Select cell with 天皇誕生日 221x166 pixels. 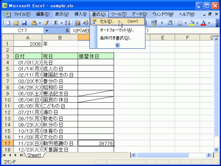(60, 150)
